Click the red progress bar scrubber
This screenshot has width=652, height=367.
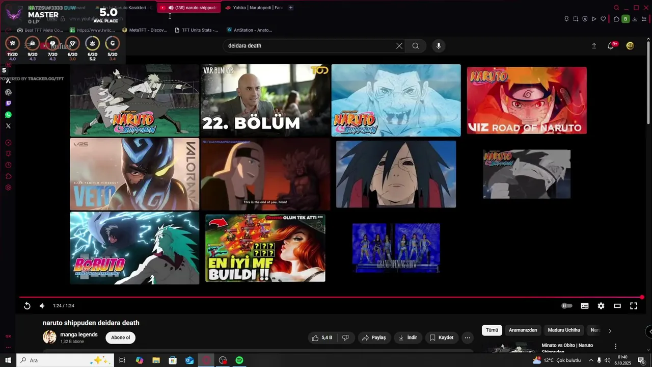[642, 297]
